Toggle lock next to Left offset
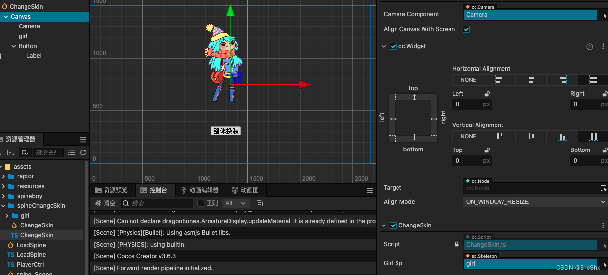The width and height of the screenshot is (608, 275). (487, 94)
